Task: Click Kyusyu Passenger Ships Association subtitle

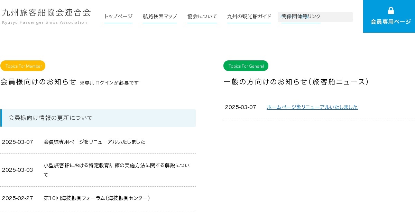Action: point(45,22)
